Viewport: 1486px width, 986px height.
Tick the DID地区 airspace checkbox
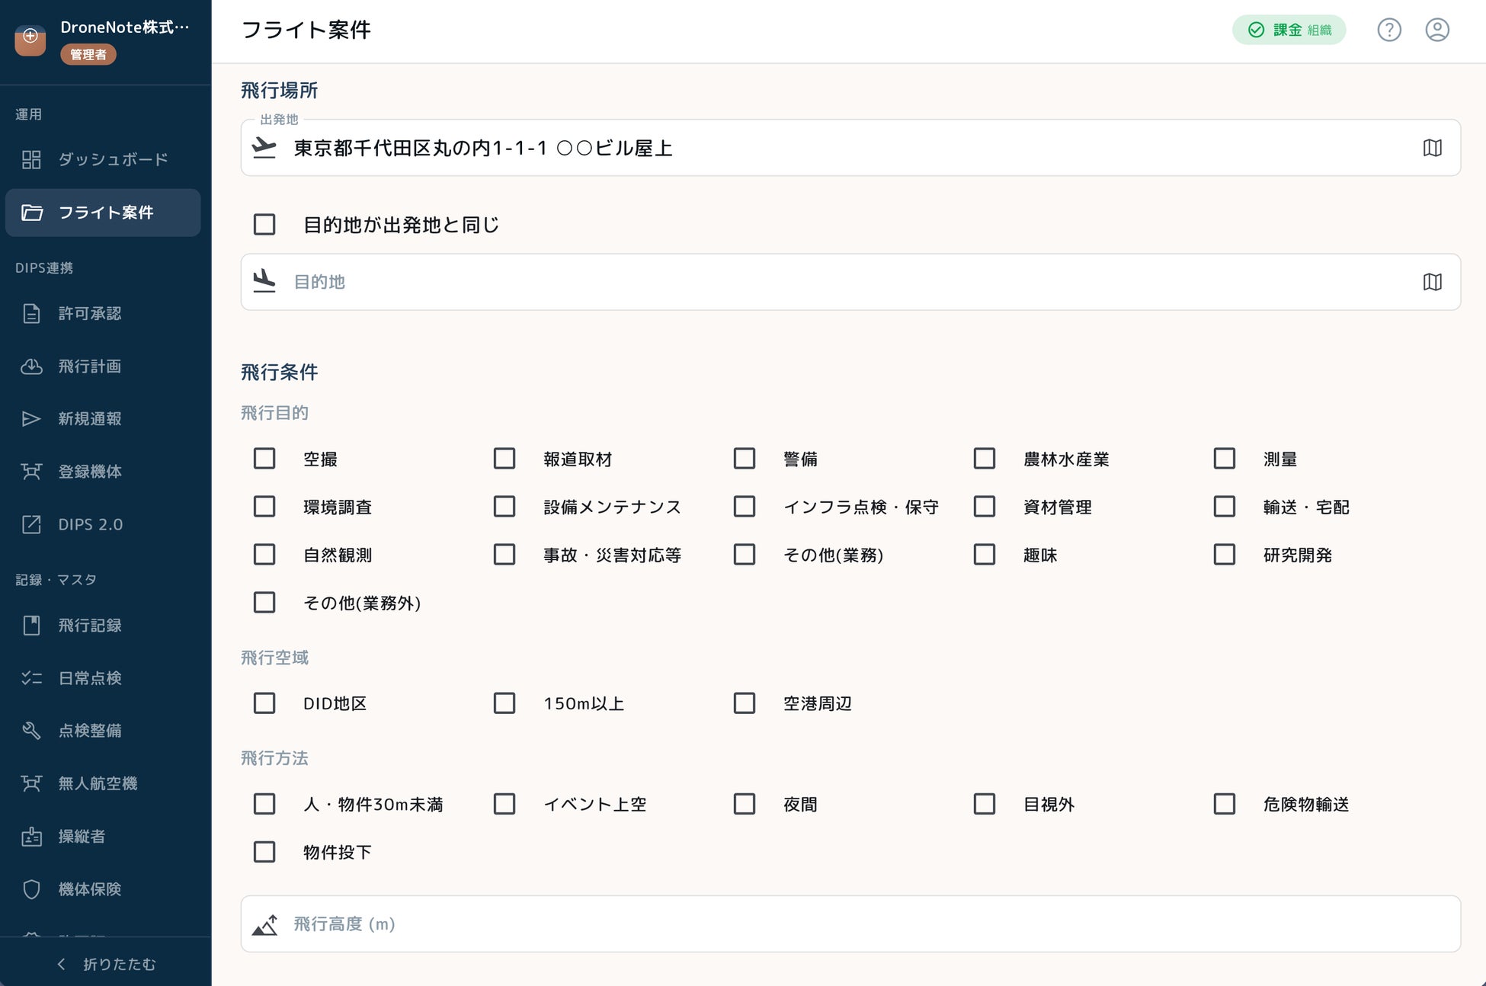pyautogui.click(x=264, y=703)
